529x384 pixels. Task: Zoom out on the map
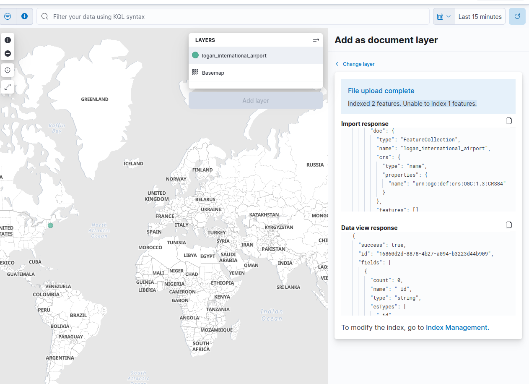(8, 53)
